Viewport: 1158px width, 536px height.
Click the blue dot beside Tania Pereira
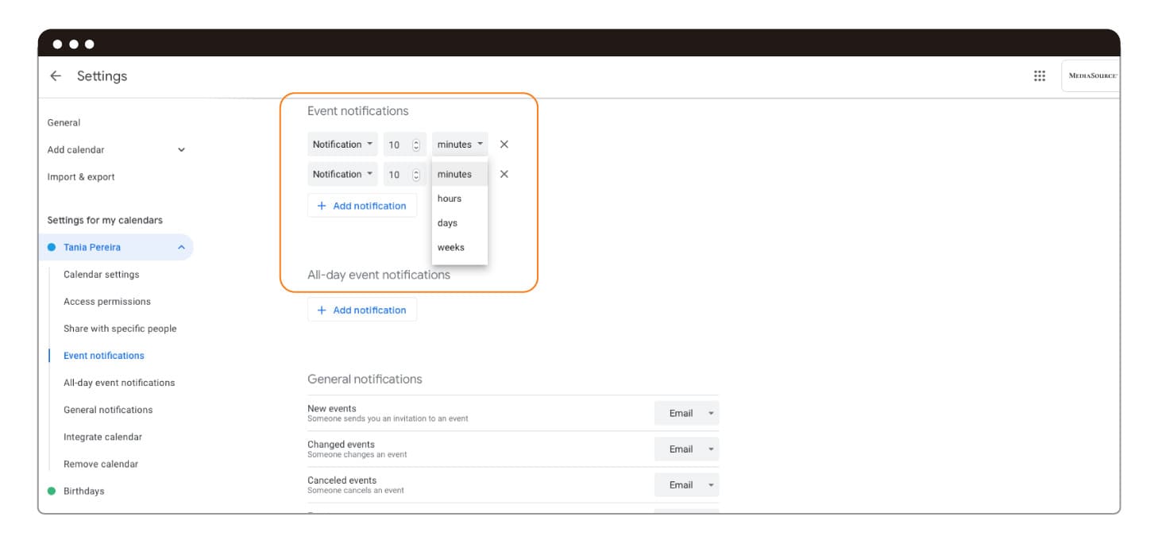point(52,248)
